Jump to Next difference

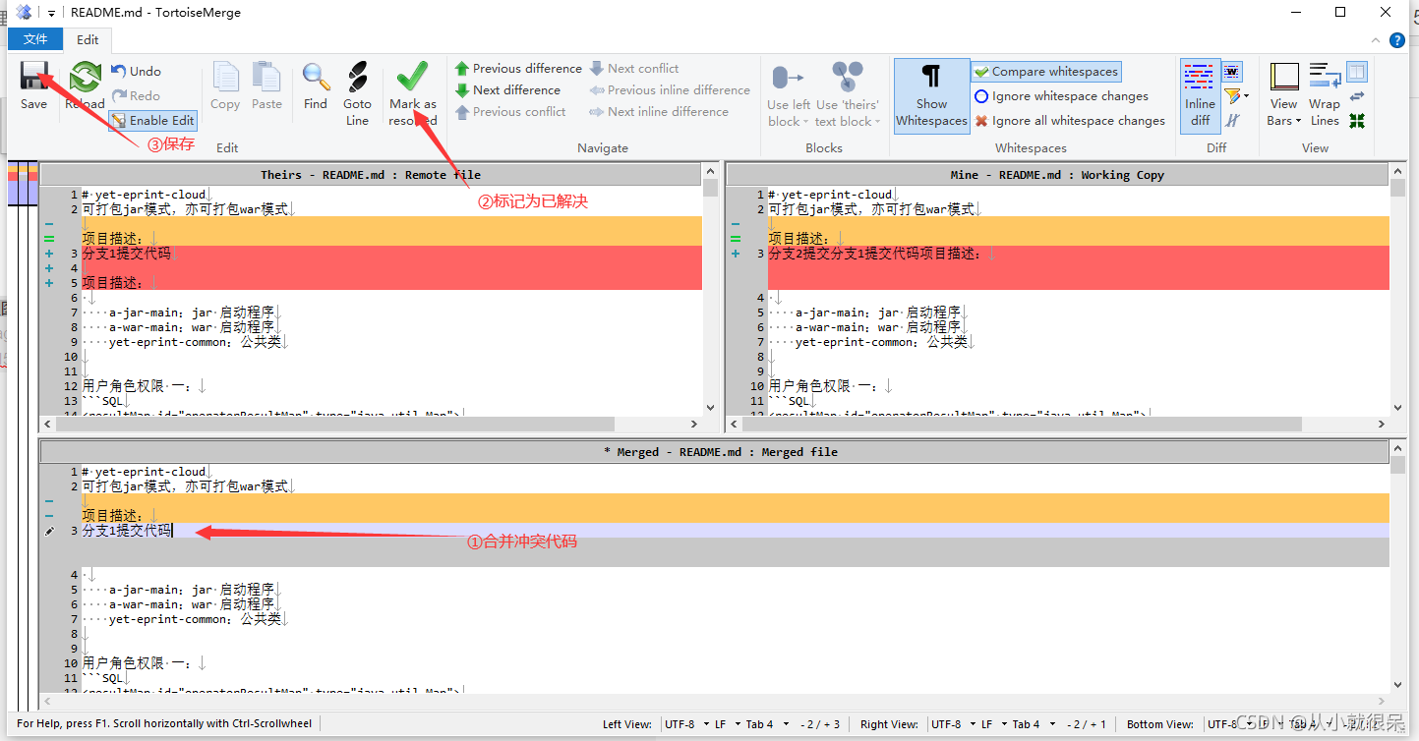pos(507,90)
